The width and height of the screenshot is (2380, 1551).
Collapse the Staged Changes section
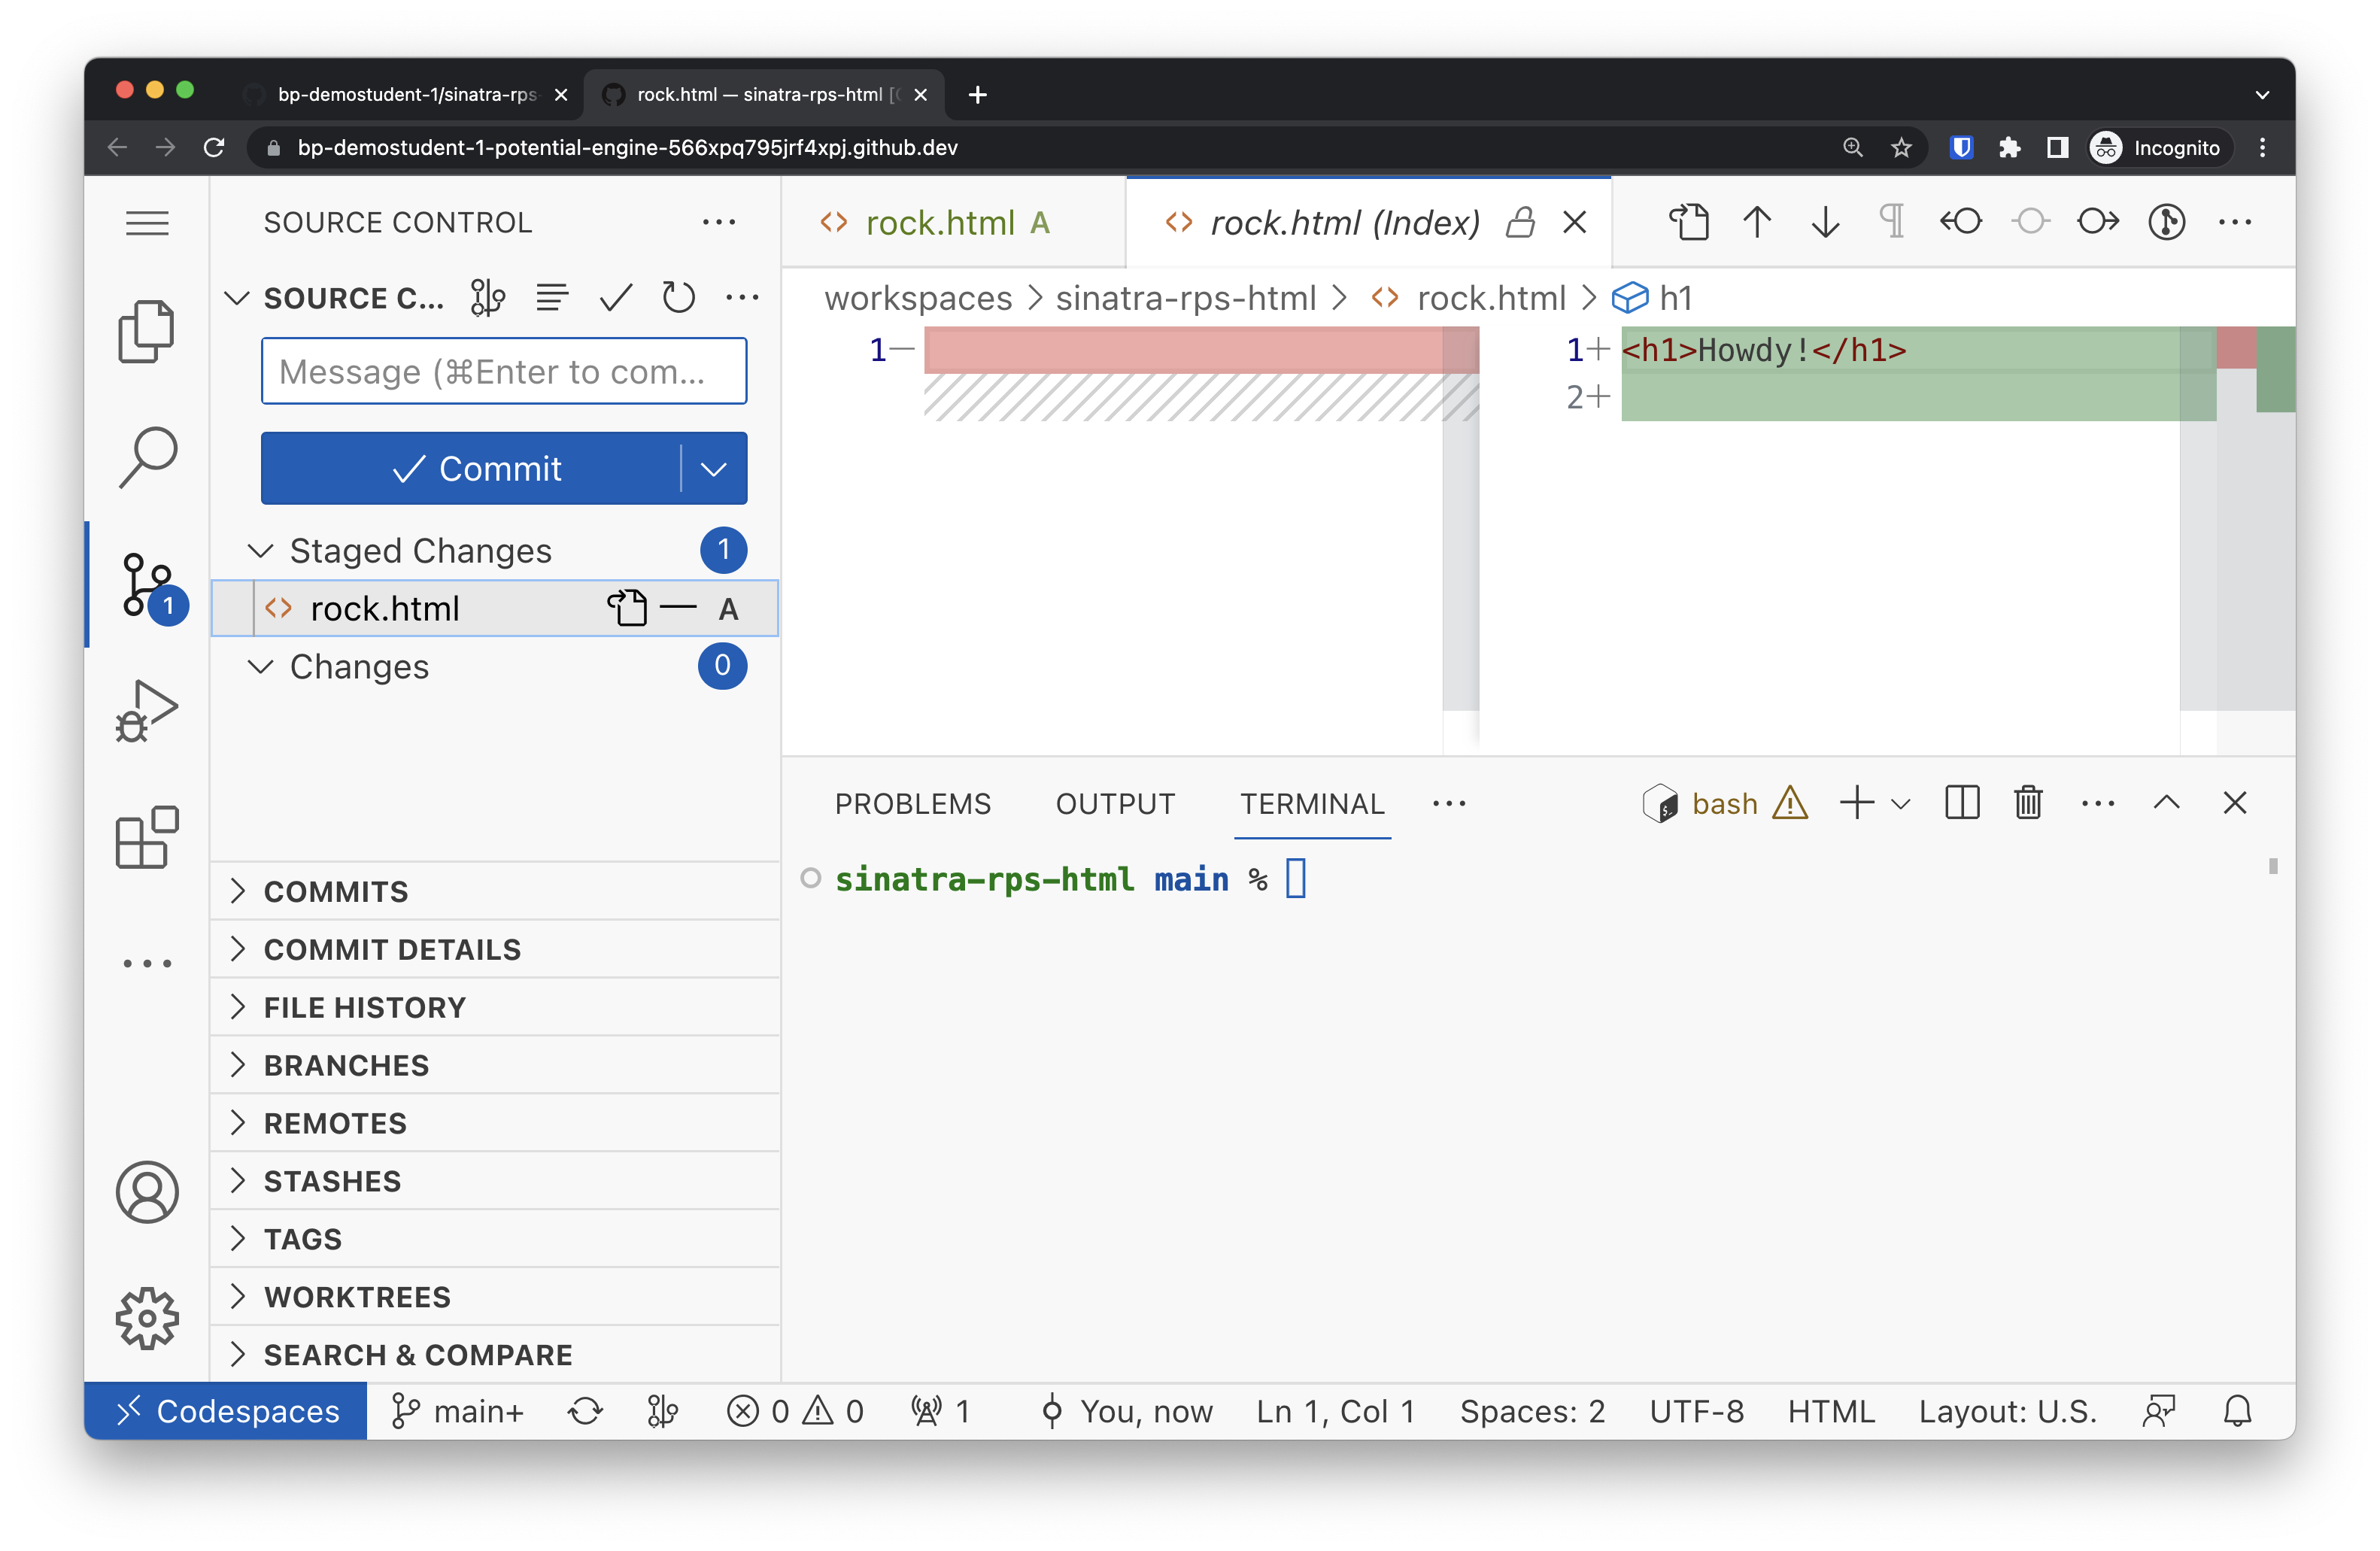[260, 550]
